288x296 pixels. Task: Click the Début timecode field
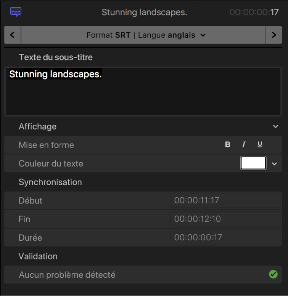pos(225,200)
